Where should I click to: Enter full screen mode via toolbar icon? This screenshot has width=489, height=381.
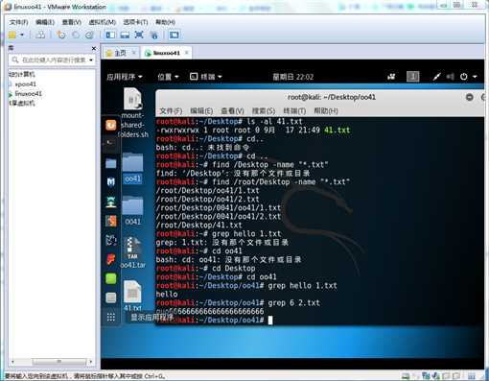139,35
